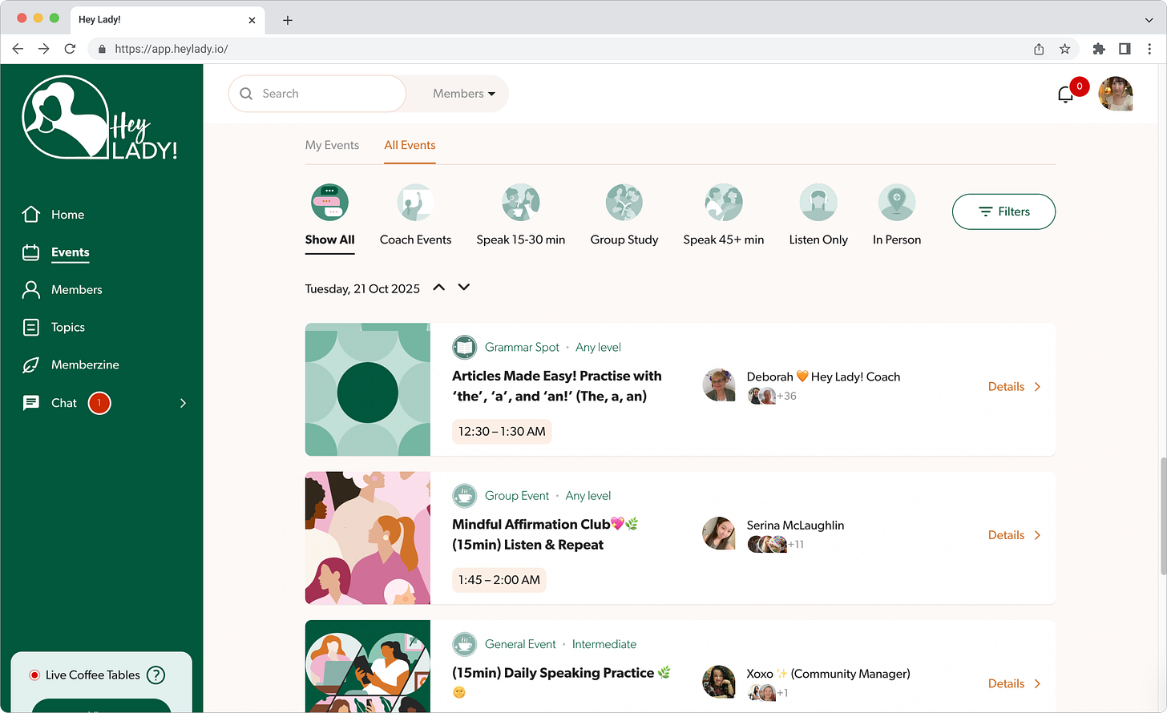Open the Mindful Affirmation Club thumbnail
Viewport: 1167px width, 713px height.
[368, 538]
